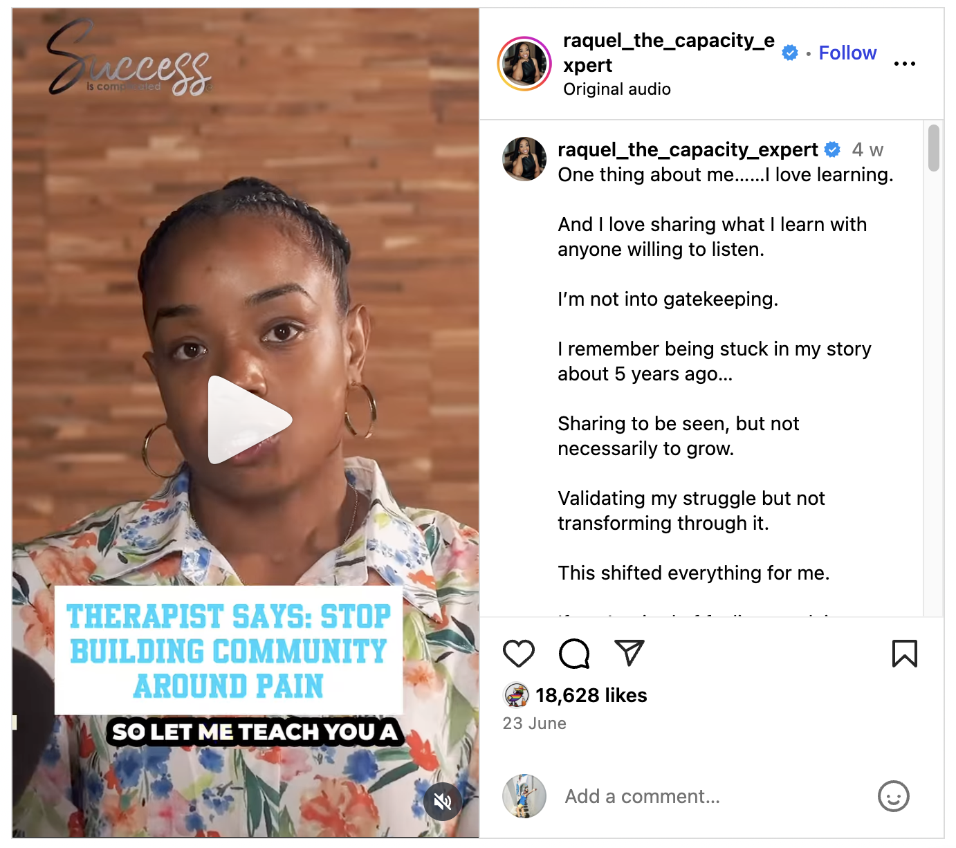Click caption username raquel_the_capacity_expert
This screenshot has width=956, height=848.
pyautogui.click(x=688, y=149)
